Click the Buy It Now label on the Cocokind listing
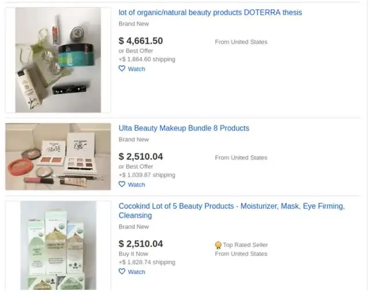Screen dimensions: 392x299 [x=133, y=254]
